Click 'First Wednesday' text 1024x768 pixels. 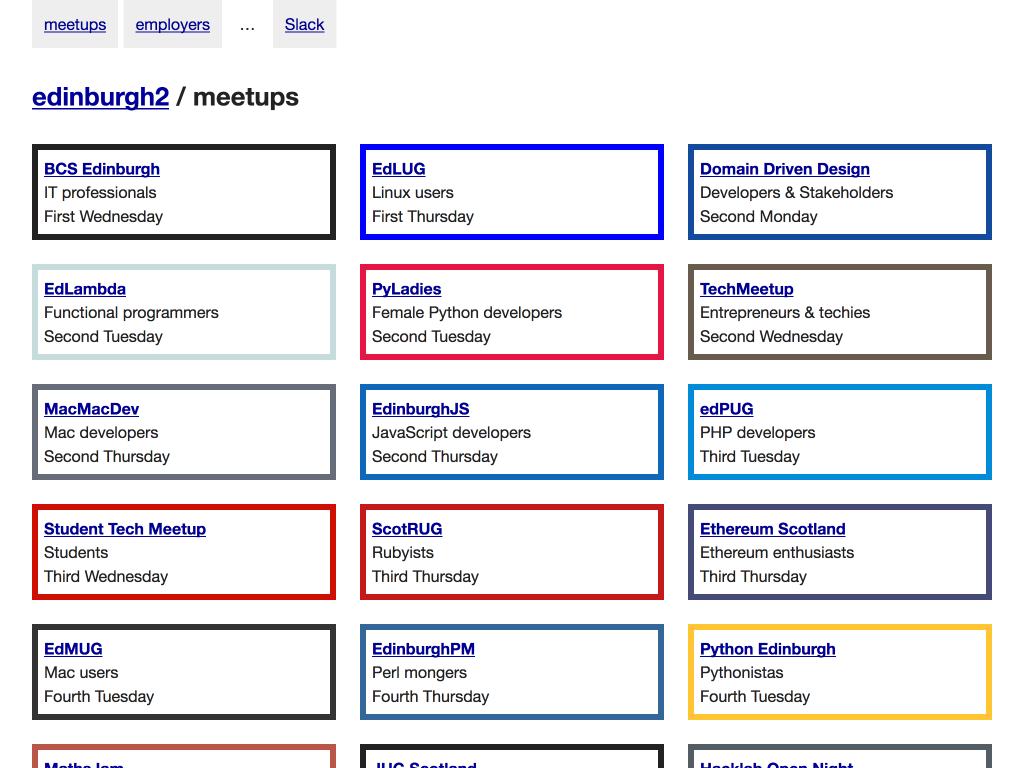103,216
